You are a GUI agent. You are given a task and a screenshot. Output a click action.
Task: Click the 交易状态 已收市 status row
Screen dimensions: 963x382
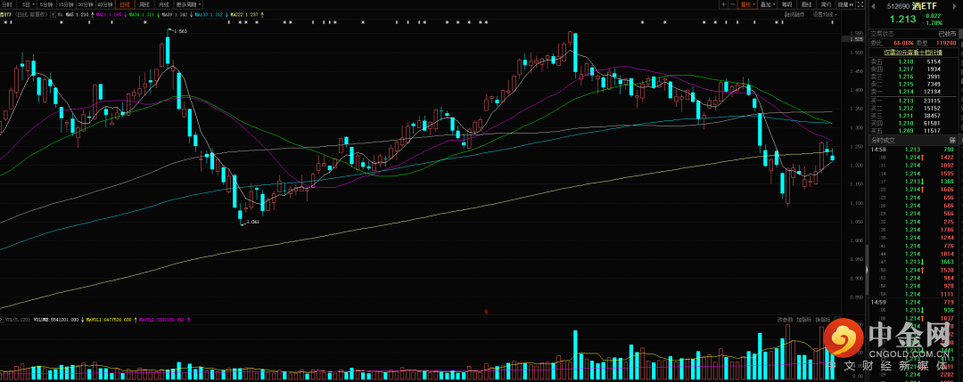915,34
